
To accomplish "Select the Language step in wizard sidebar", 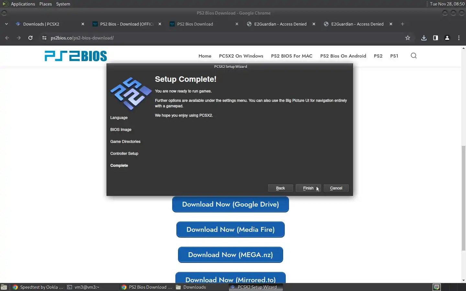I will [119, 118].
